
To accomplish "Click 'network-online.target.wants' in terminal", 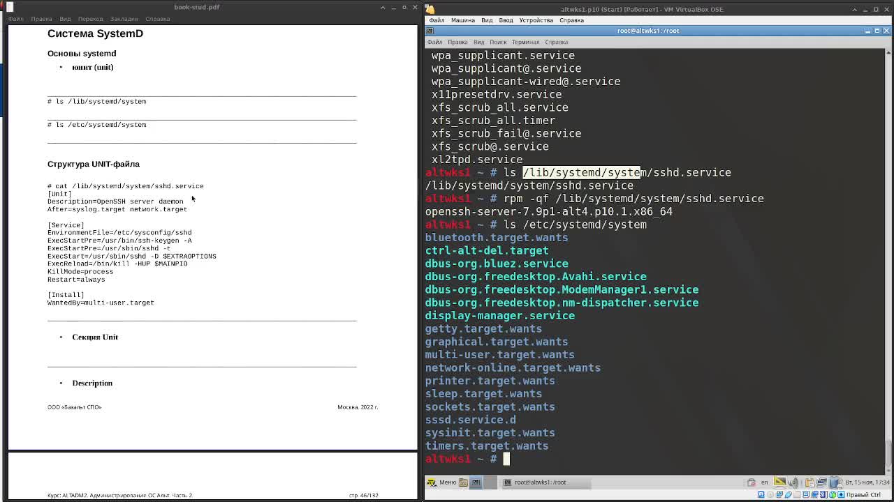I will (513, 368).
